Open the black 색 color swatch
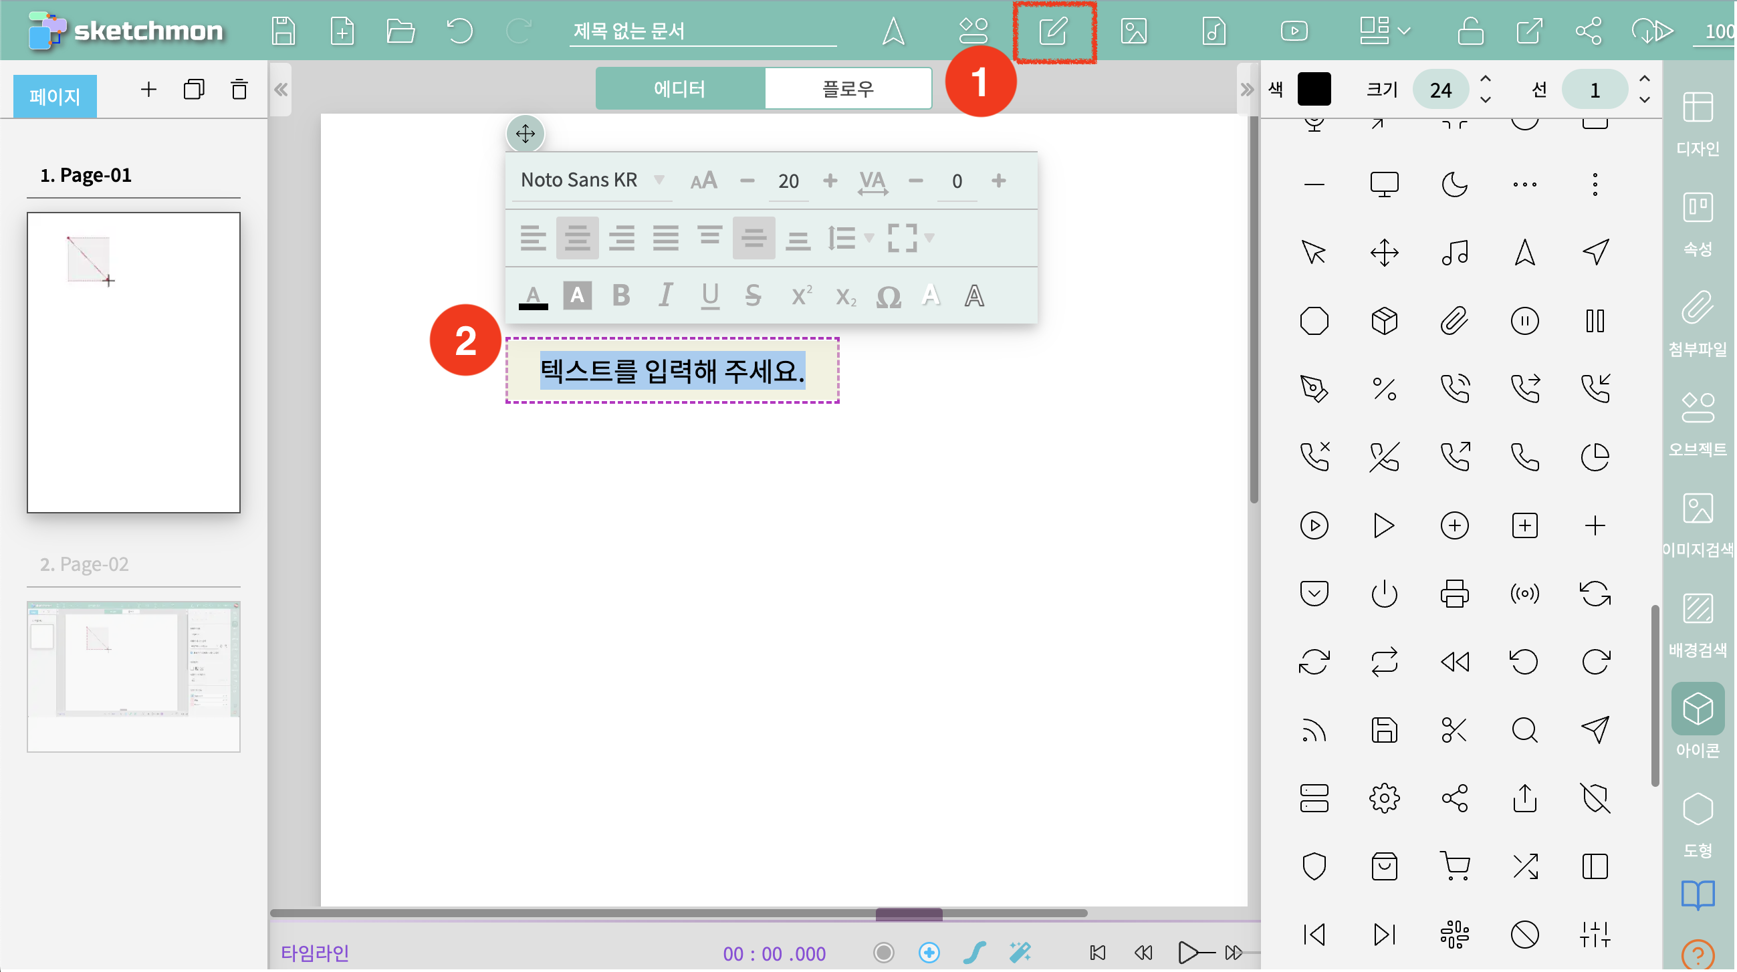Viewport: 1737px width, 972px height. coord(1314,90)
